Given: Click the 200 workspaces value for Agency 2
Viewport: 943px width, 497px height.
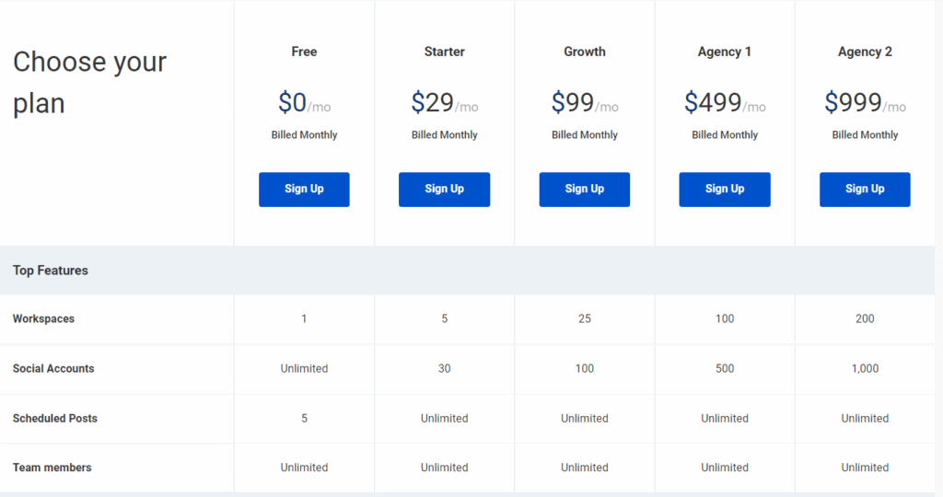Looking at the screenshot, I should (865, 319).
